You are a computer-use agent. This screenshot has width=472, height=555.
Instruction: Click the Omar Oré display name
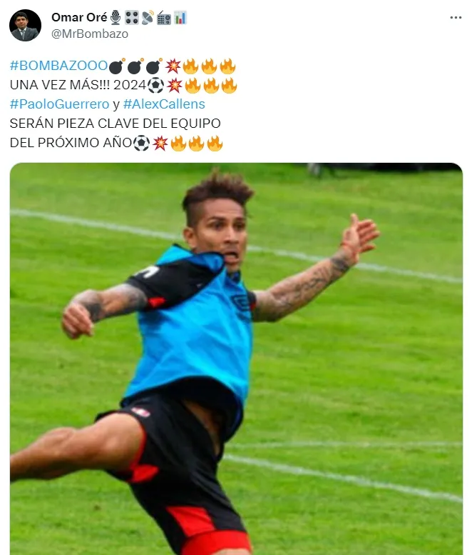tap(79, 17)
